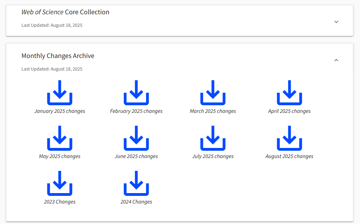Hit the July 2025 download icon
This screenshot has width=360, height=224.
click(213, 138)
